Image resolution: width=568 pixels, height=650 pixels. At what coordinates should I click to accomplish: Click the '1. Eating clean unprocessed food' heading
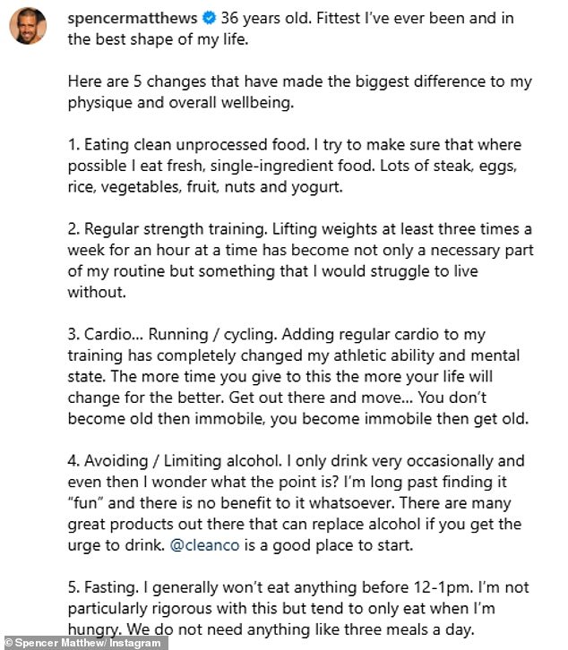[x=188, y=145]
